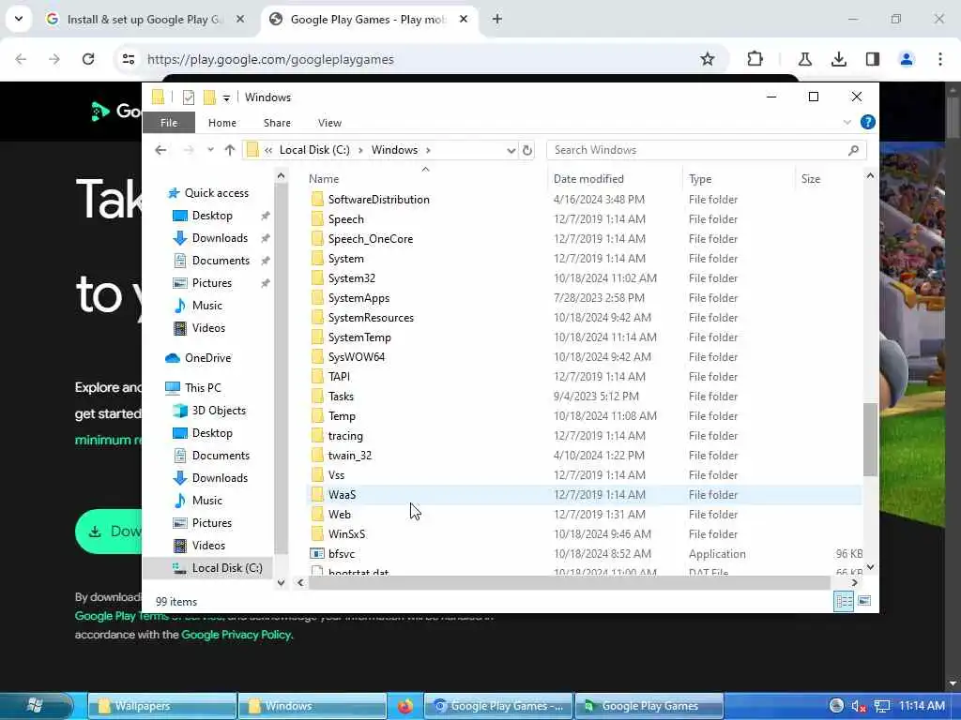Select the SysWOW64 folder
The width and height of the screenshot is (961, 720).
pyautogui.click(x=356, y=357)
